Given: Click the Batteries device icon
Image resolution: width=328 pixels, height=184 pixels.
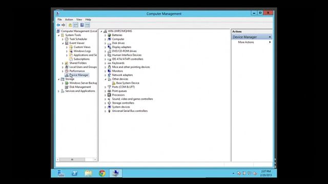Looking at the screenshot, I should (x=109, y=35).
